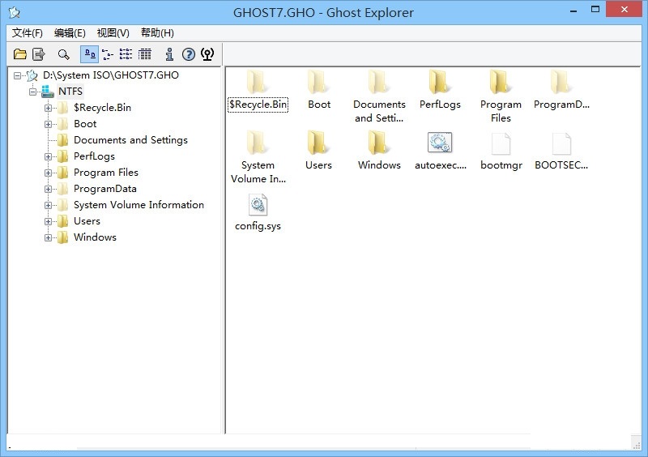Expand the Users tree node
648x457 pixels.
[49, 221]
